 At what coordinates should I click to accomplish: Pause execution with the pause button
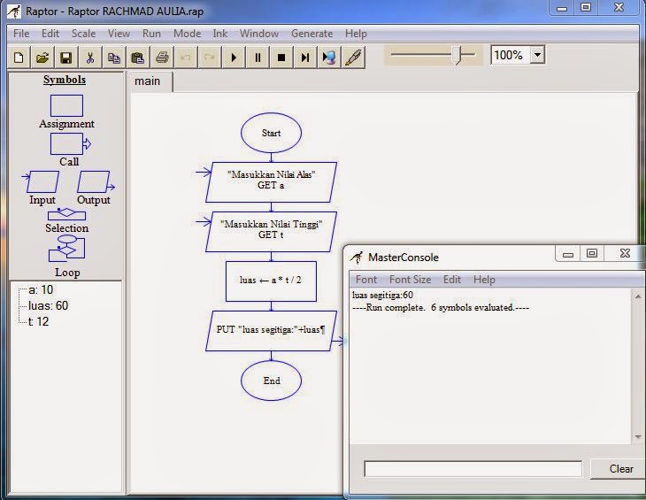tap(258, 58)
